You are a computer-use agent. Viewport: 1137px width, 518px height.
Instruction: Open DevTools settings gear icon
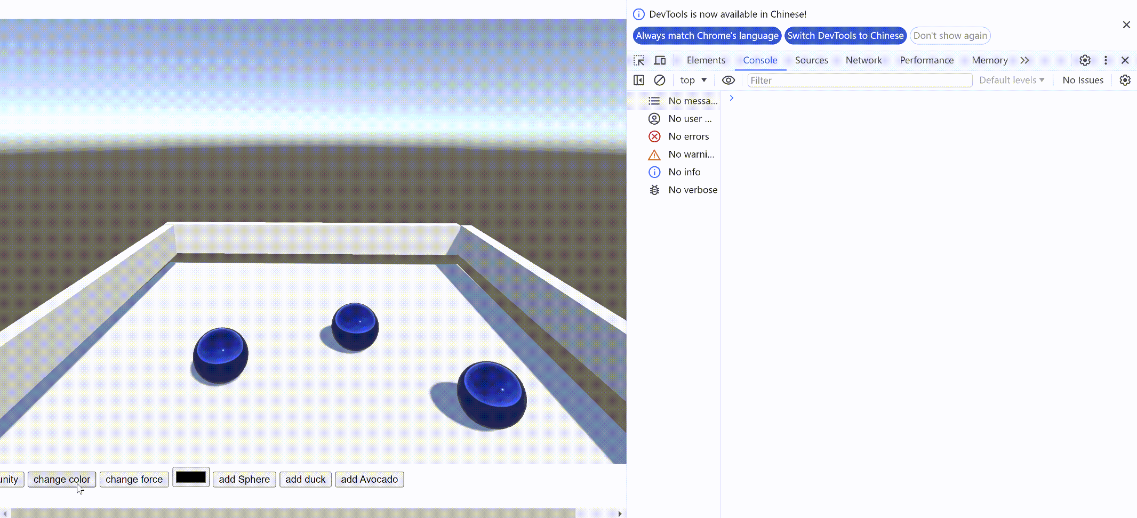coord(1085,60)
